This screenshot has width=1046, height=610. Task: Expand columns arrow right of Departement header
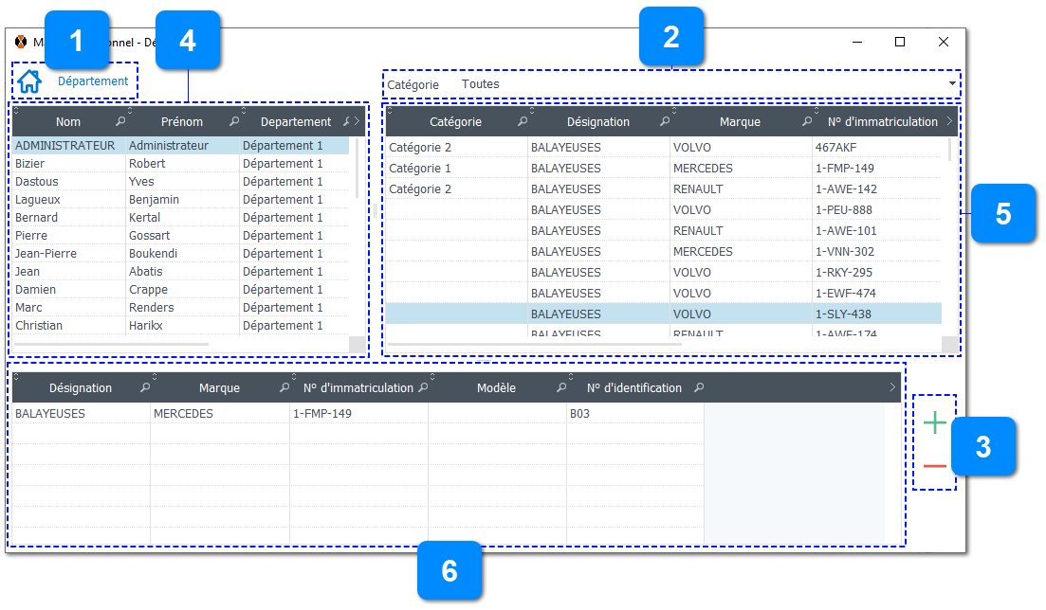pos(357,122)
